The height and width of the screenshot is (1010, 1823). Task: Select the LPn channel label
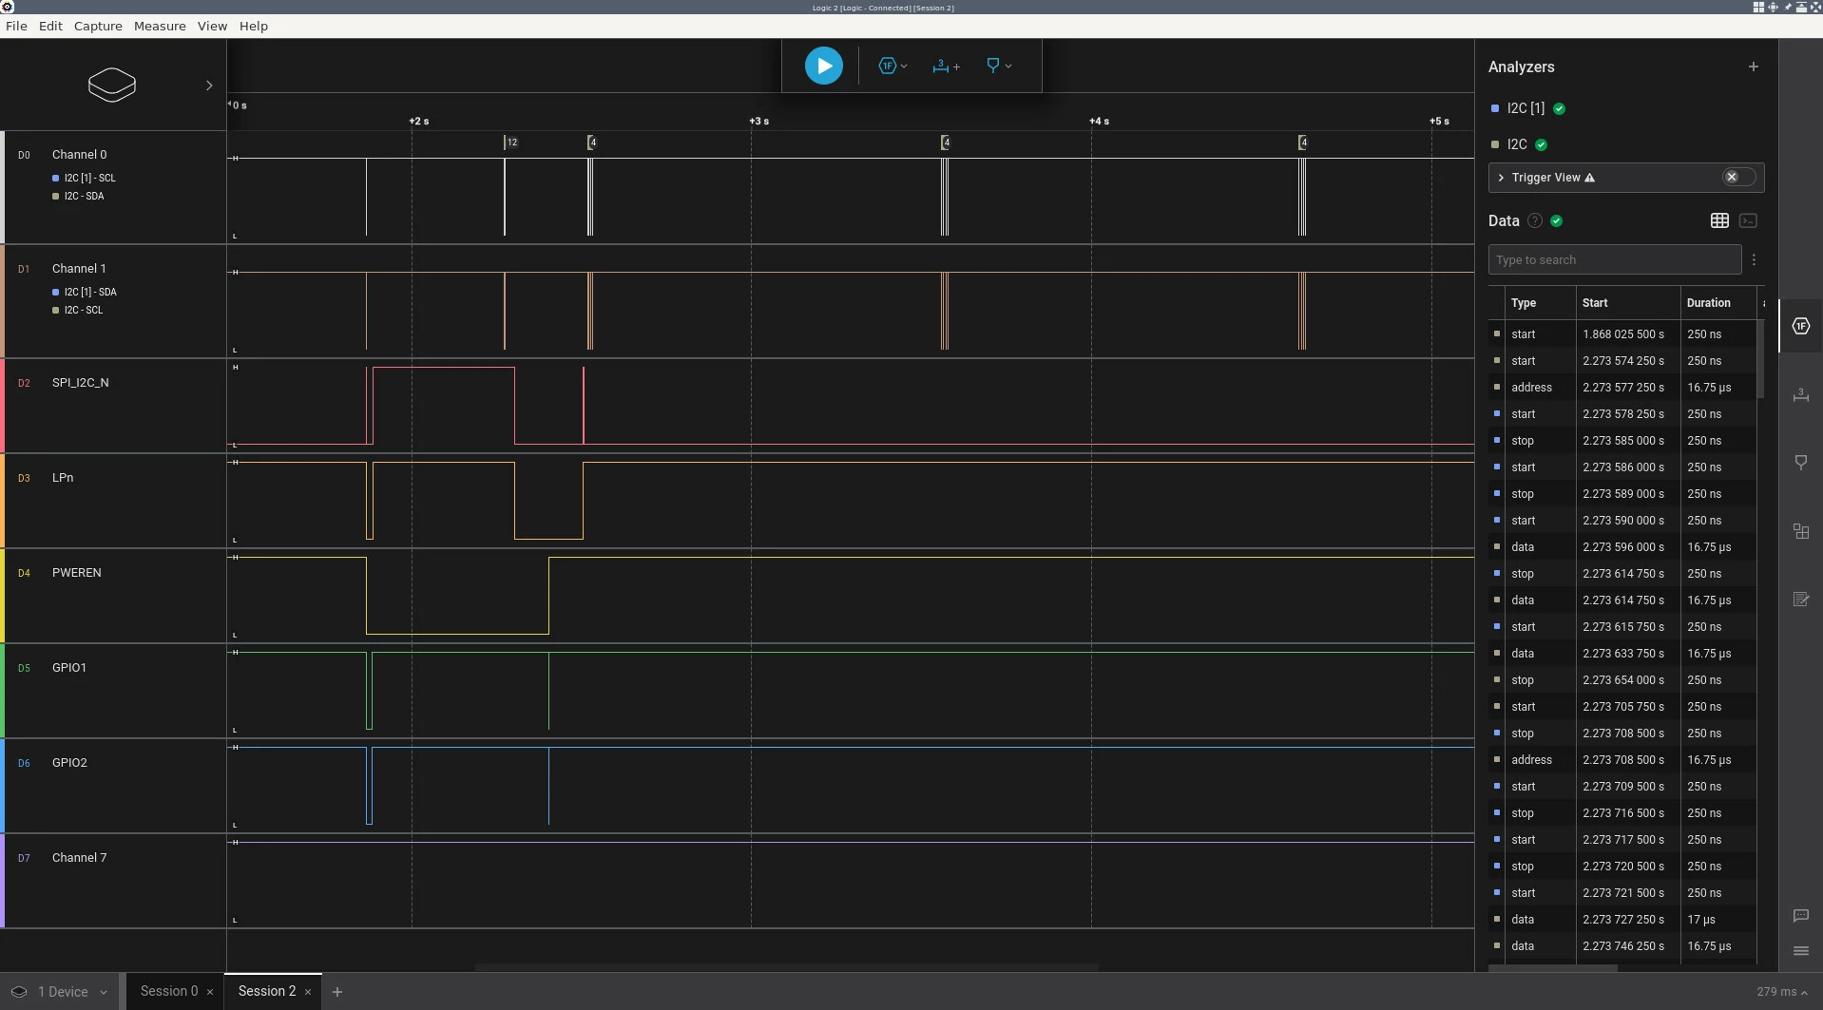pos(63,477)
